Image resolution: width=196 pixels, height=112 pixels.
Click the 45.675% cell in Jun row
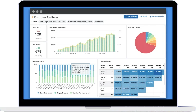click(118, 84)
